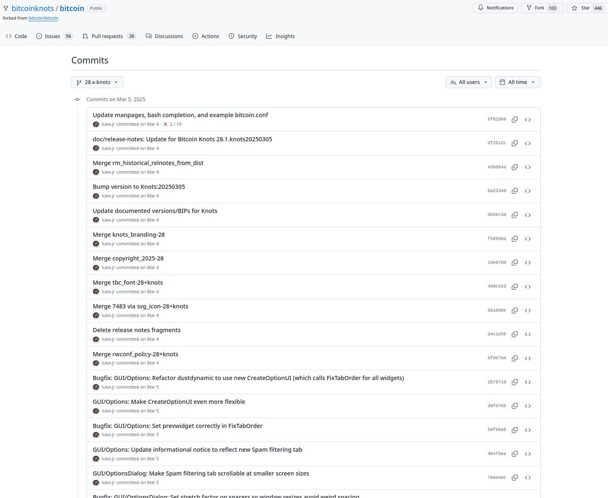Open the Issues tab
Screen dimensions: 608x498
coord(54,36)
